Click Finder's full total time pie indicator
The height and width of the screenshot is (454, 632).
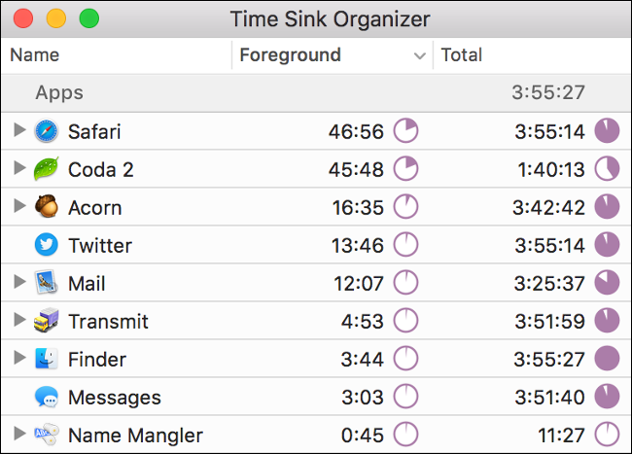[607, 358]
